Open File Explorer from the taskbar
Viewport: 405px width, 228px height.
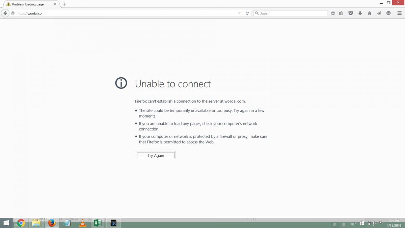[x=36, y=223]
